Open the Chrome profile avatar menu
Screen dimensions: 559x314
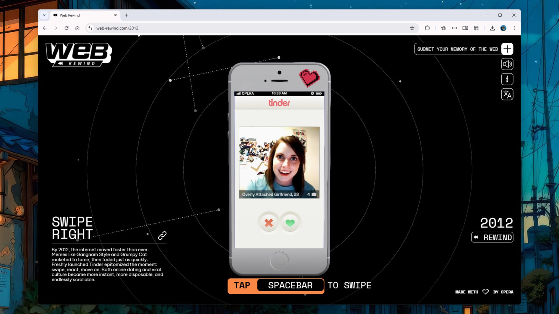pyautogui.click(x=503, y=28)
